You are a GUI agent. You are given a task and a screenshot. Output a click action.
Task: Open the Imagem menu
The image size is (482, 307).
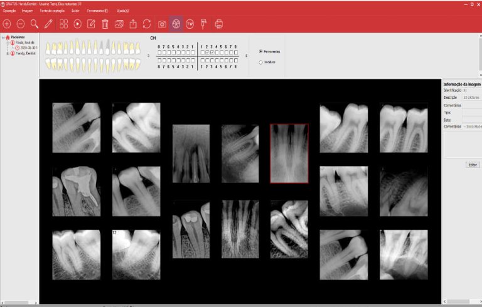[27, 11]
